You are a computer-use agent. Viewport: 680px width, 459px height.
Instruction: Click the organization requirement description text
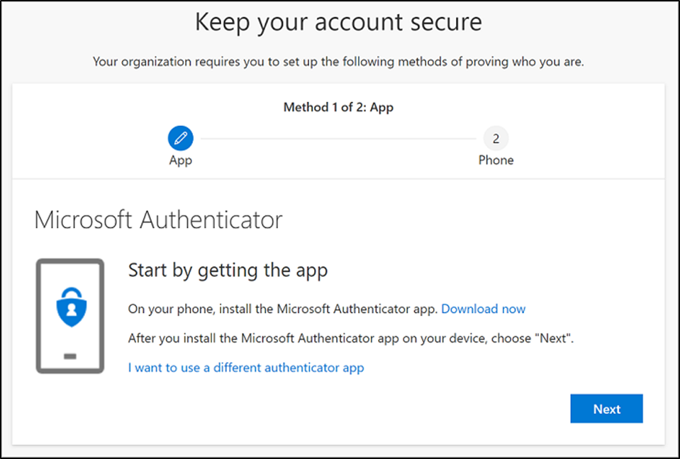pyautogui.click(x=338, y=62)
